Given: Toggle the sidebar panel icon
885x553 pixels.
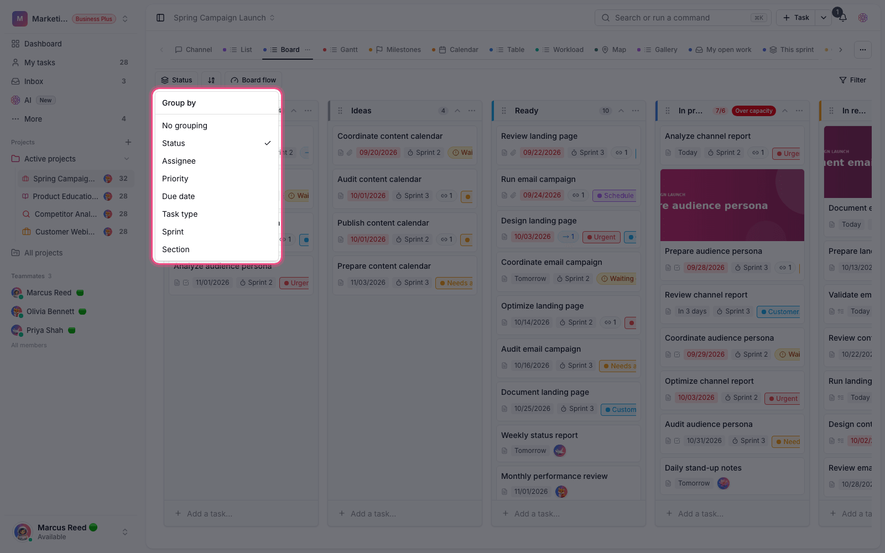Looking at the screenshot, I should pos(160,18).
